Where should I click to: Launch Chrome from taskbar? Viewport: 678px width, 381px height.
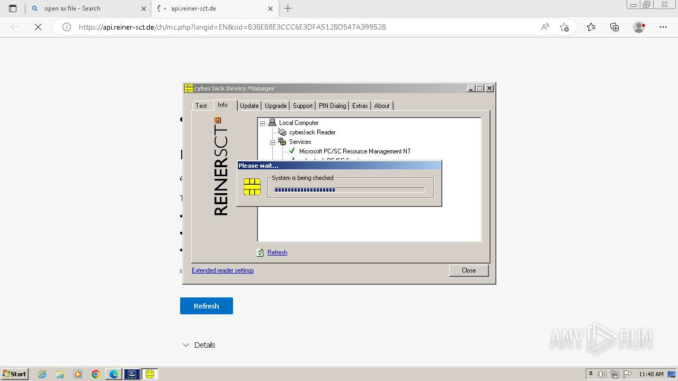96,374
